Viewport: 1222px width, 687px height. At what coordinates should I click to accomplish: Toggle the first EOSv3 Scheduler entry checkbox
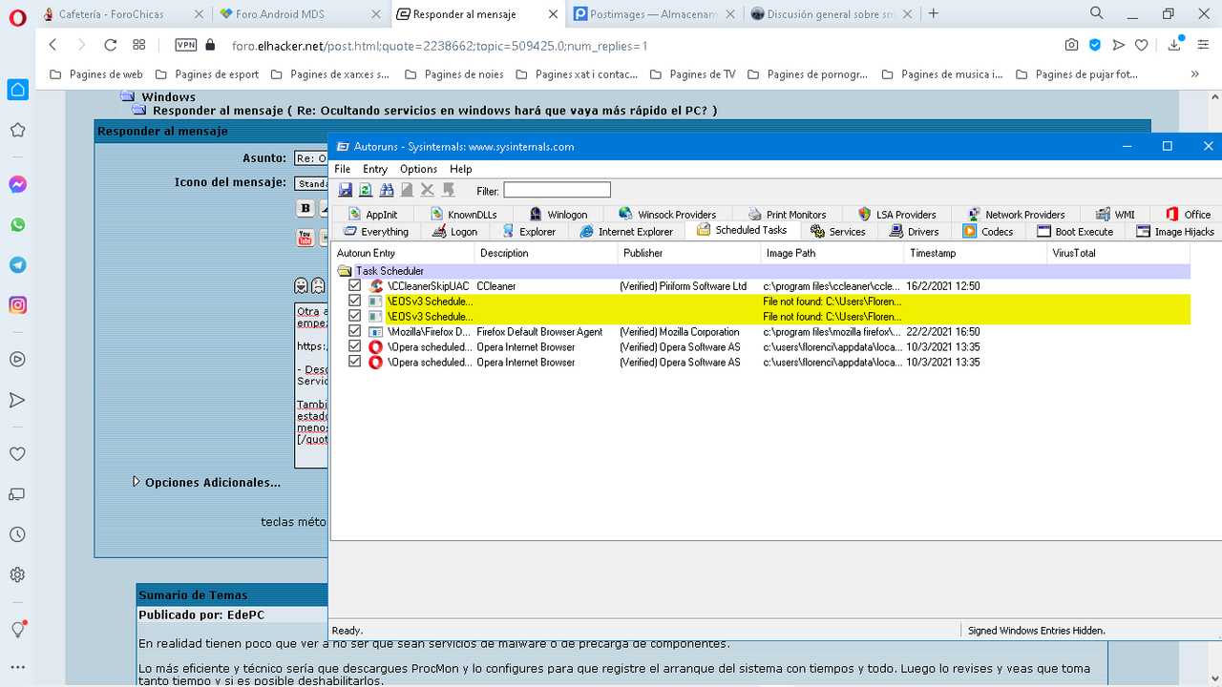(x=355, y=302)
